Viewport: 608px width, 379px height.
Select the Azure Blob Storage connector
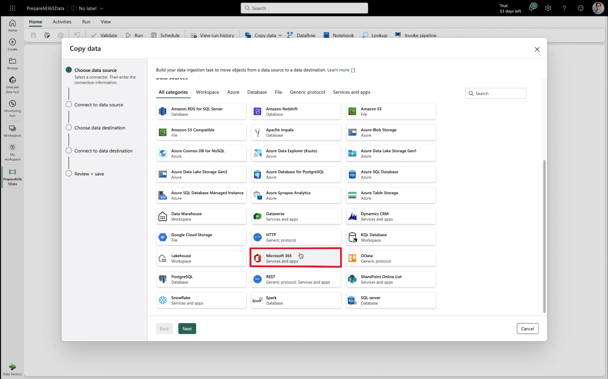click(391, 132)
